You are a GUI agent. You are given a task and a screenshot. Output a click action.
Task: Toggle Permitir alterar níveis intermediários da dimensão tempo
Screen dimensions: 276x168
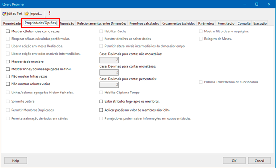pyautogui.click(x=101, y=46)
